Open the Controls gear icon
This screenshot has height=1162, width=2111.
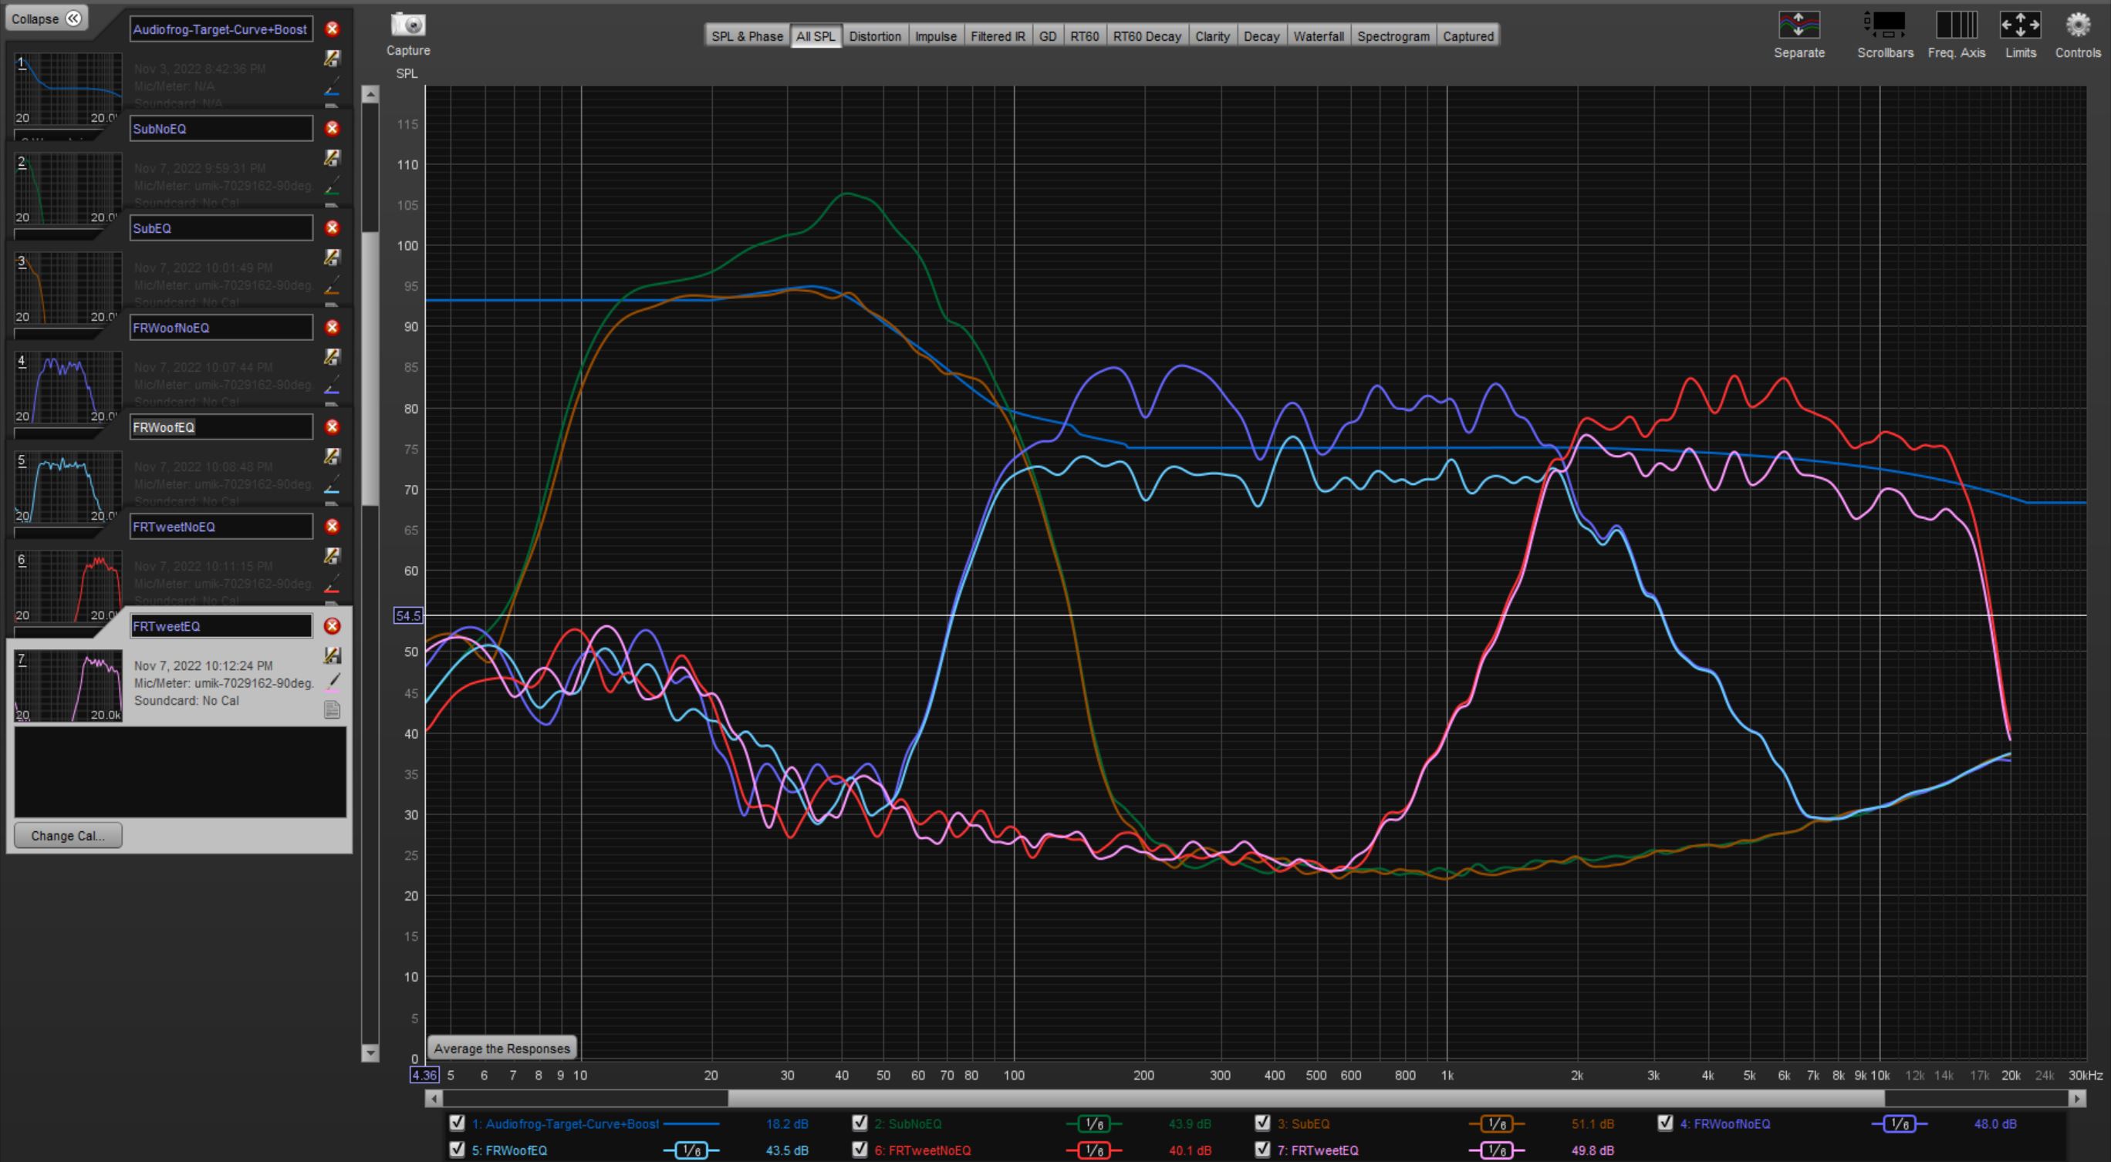coord(2077,25)
